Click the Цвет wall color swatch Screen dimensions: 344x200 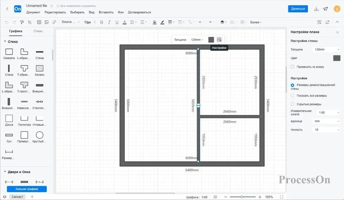point(337,58)
